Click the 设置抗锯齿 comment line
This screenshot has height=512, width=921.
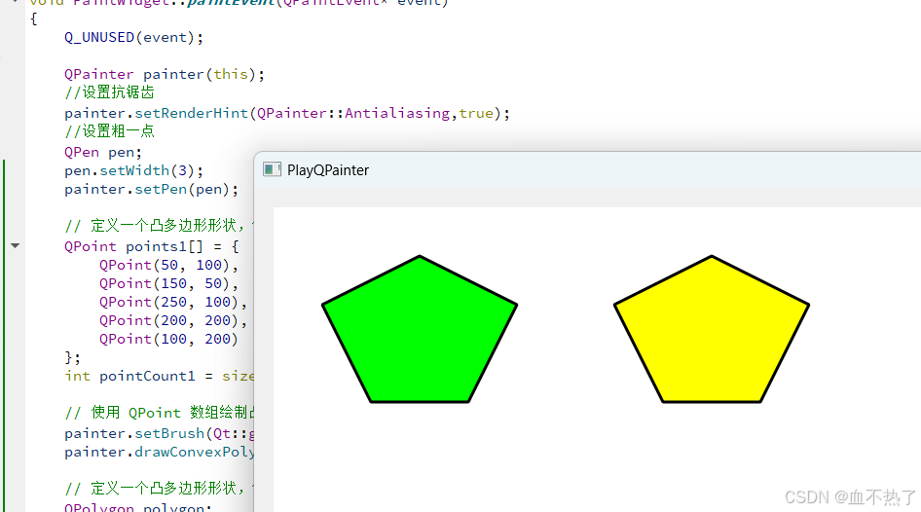click(x=109, y=92)
